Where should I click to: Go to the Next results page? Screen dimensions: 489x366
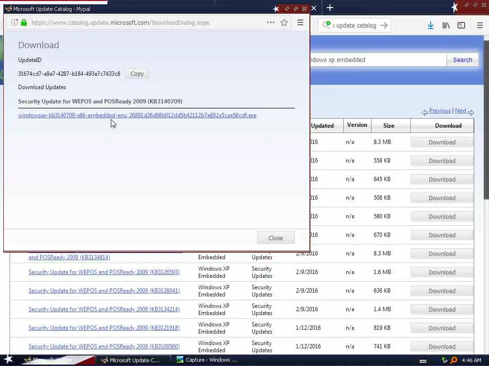point(461,111)
